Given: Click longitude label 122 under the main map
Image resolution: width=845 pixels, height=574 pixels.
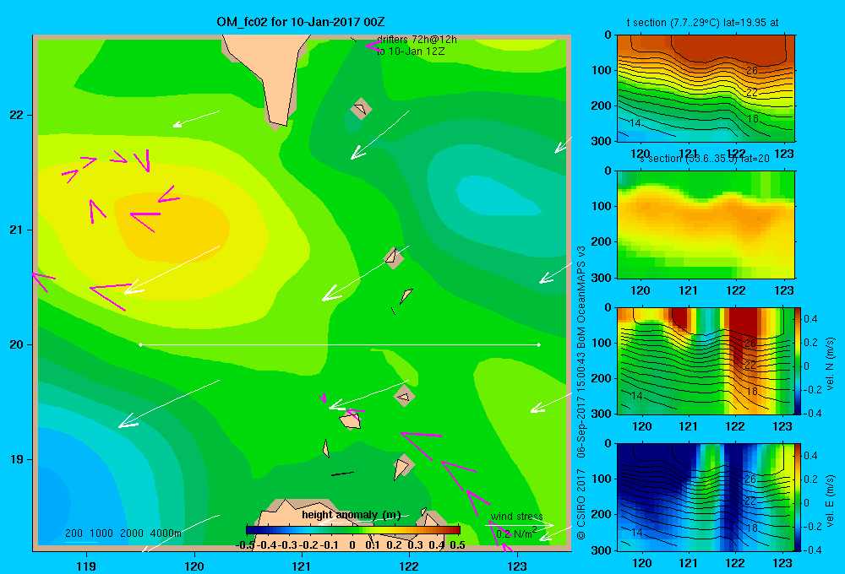Looking at the screenshot, I should (409, 566).
